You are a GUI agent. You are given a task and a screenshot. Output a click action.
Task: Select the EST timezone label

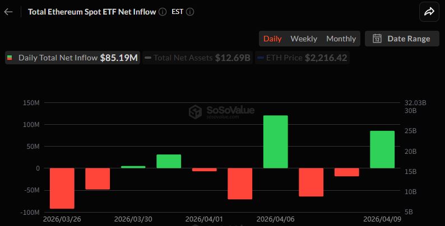[177, 12]
